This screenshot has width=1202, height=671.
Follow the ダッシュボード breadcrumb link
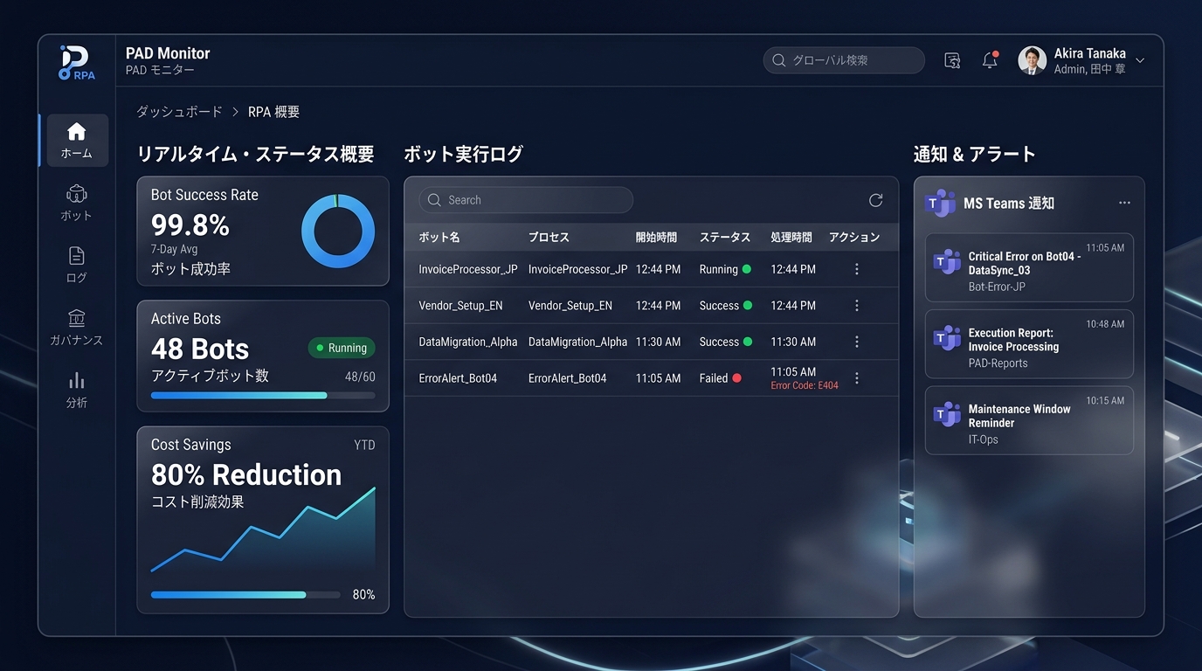(x=179, y=112)
